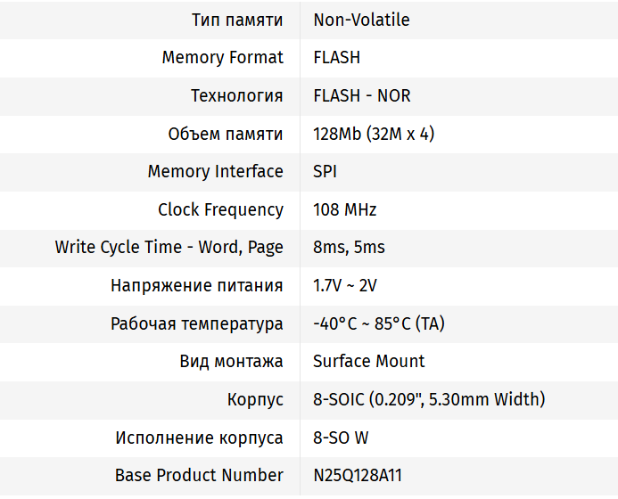618x499 pixels.
Task: Click the '128Mb (32M x 4)' value
Action: pyautogui.click(x=374, y=134)
